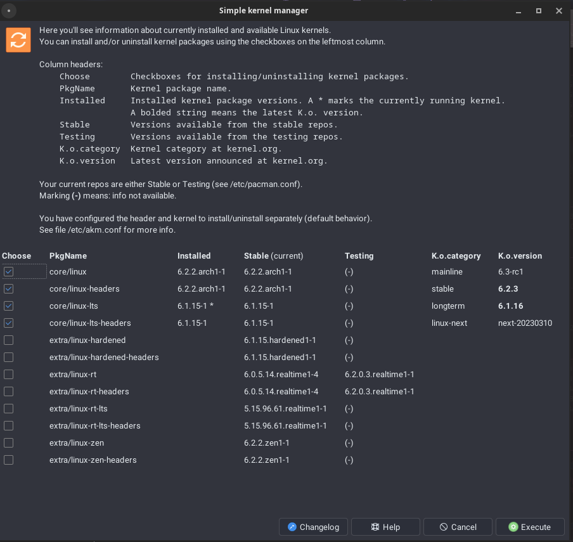The height and width of the screenshot is (542, 573).
Task: Deselect the core/linux-lts kernel checkbox
Action: point(8,306)
